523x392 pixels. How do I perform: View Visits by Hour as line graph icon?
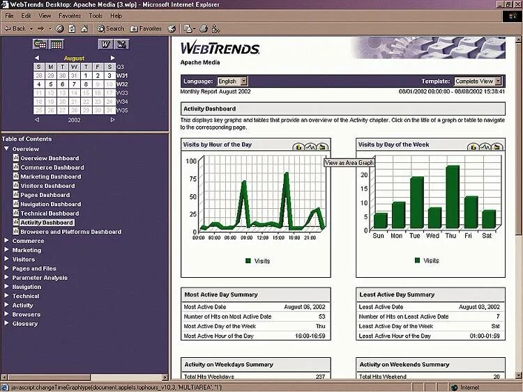click(x=310, y=146)
